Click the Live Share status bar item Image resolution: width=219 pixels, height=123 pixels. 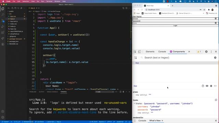coord(39,122)
